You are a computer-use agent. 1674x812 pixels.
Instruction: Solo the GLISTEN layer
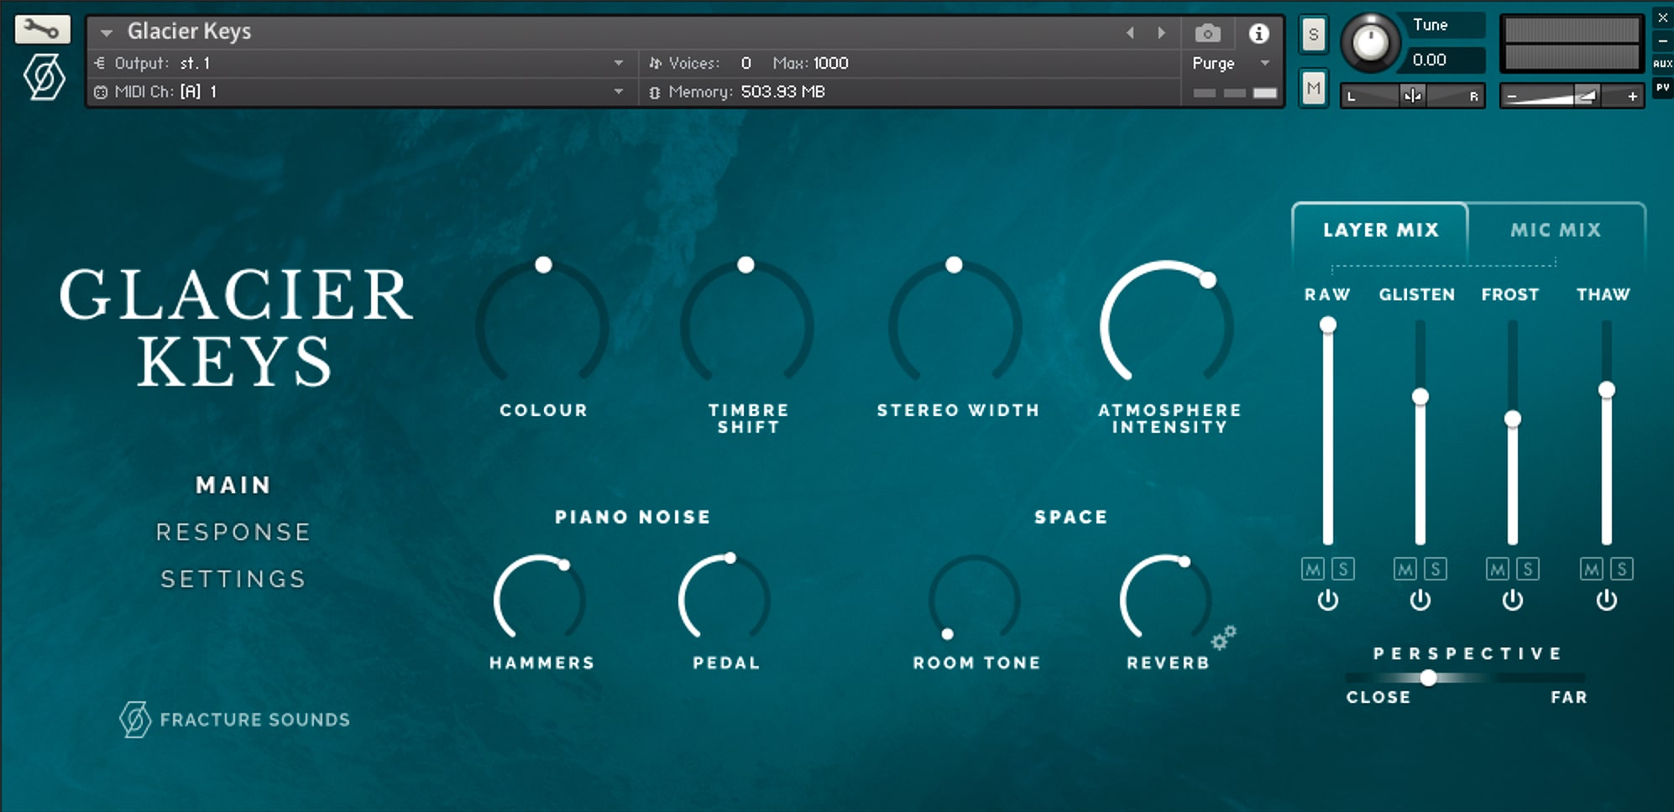pyautogui.click(x=1436, y=570)
